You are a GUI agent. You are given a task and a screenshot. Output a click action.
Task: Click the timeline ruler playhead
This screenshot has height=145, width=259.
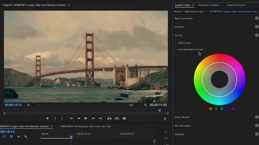[71, 137]
